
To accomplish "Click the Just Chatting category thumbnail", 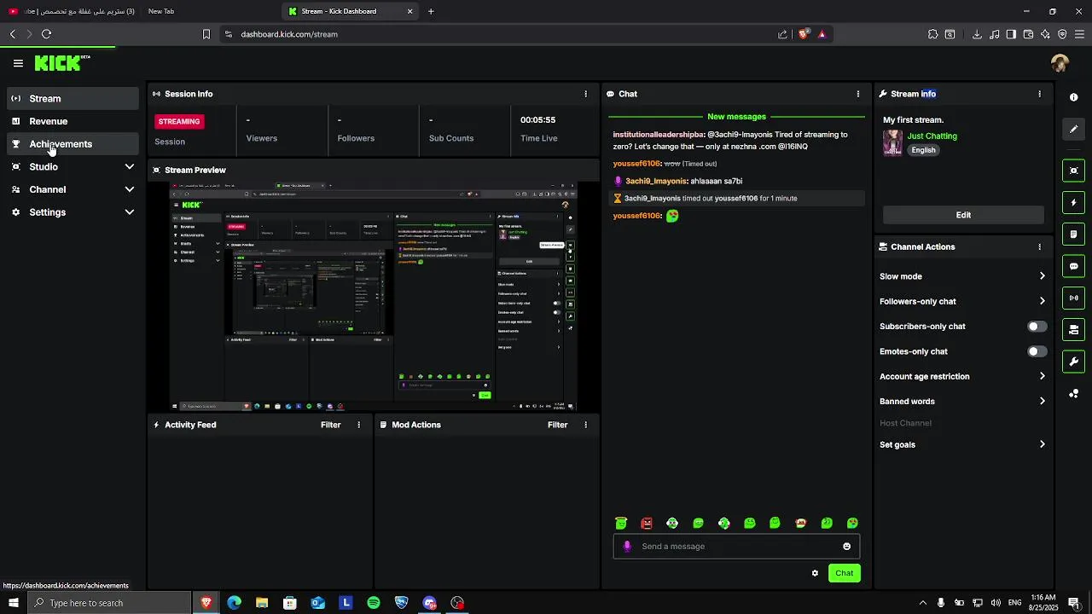I will (892, 142).
